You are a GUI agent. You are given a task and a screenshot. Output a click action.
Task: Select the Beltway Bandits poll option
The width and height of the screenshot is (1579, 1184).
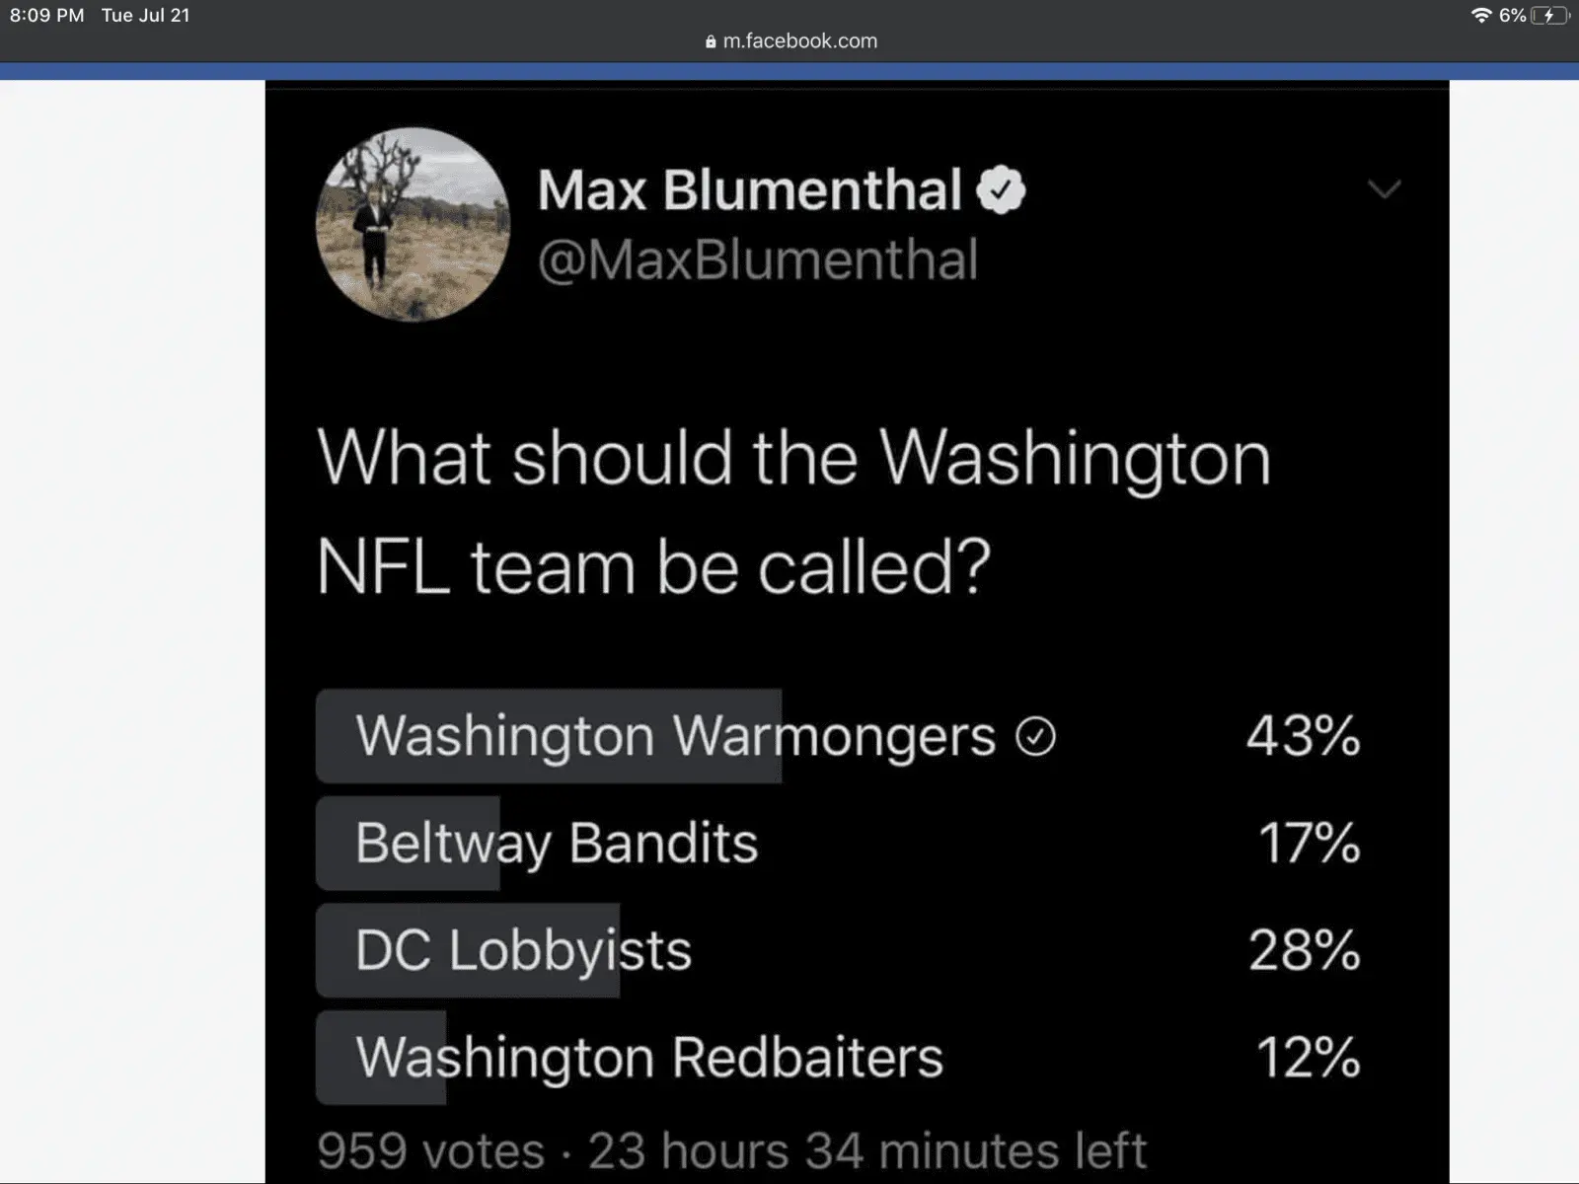[x=557, y=844]
